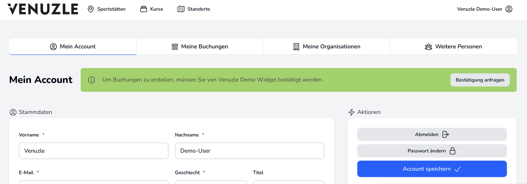Click the Kurse icon in navigation
The width and height of the screenshot is (527, 184).
143,9
